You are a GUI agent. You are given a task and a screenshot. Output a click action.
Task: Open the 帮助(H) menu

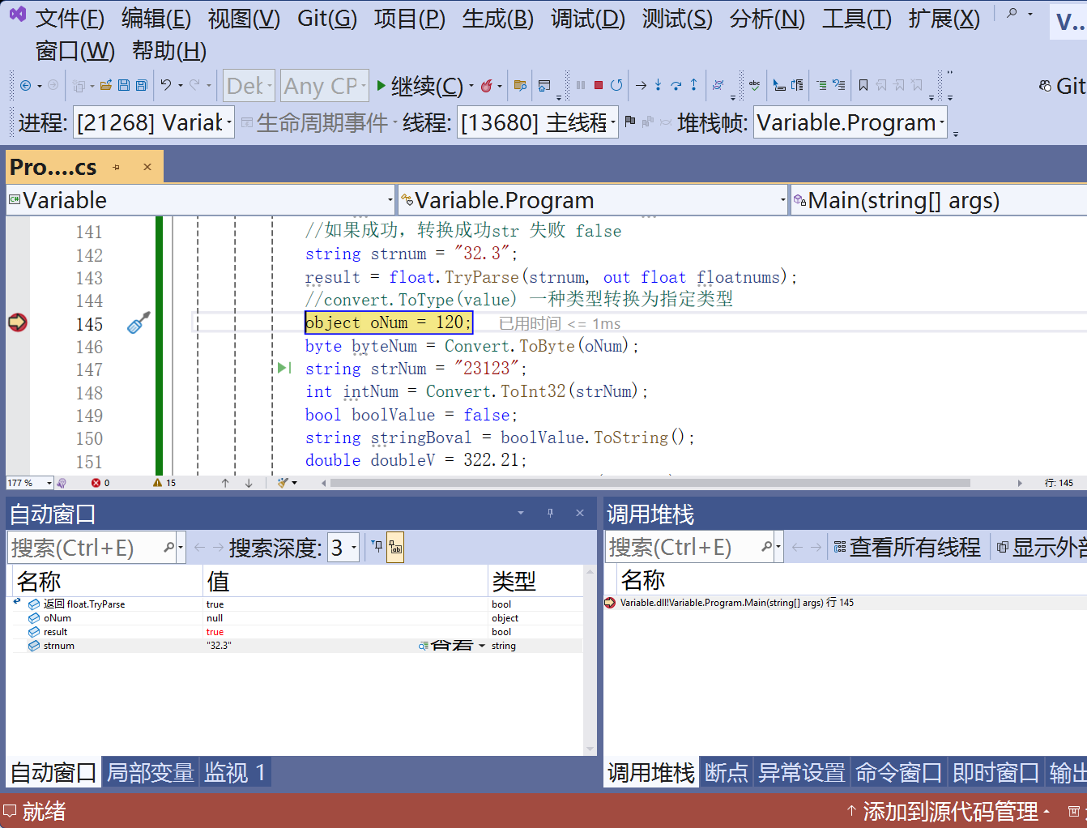pos(169,50)
